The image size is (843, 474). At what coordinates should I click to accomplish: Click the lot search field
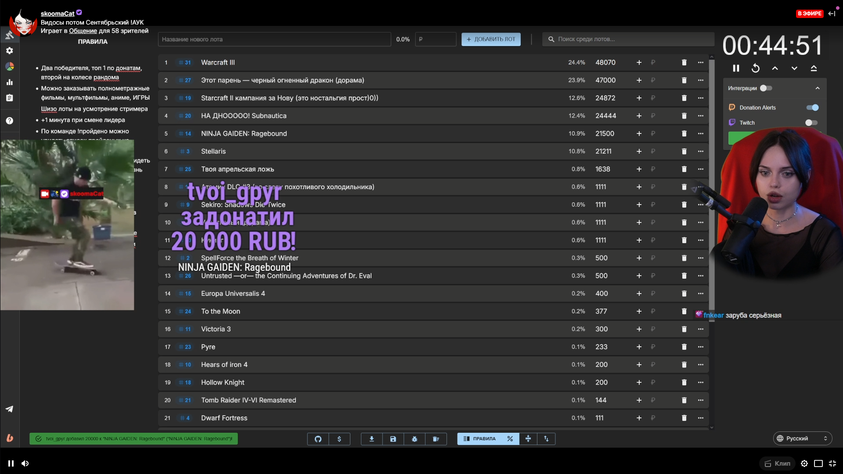click(x=628, y=39)
